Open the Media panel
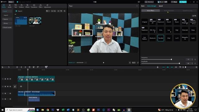The height and width of the screenshot is (112, 199). click(x=4, y=6)
